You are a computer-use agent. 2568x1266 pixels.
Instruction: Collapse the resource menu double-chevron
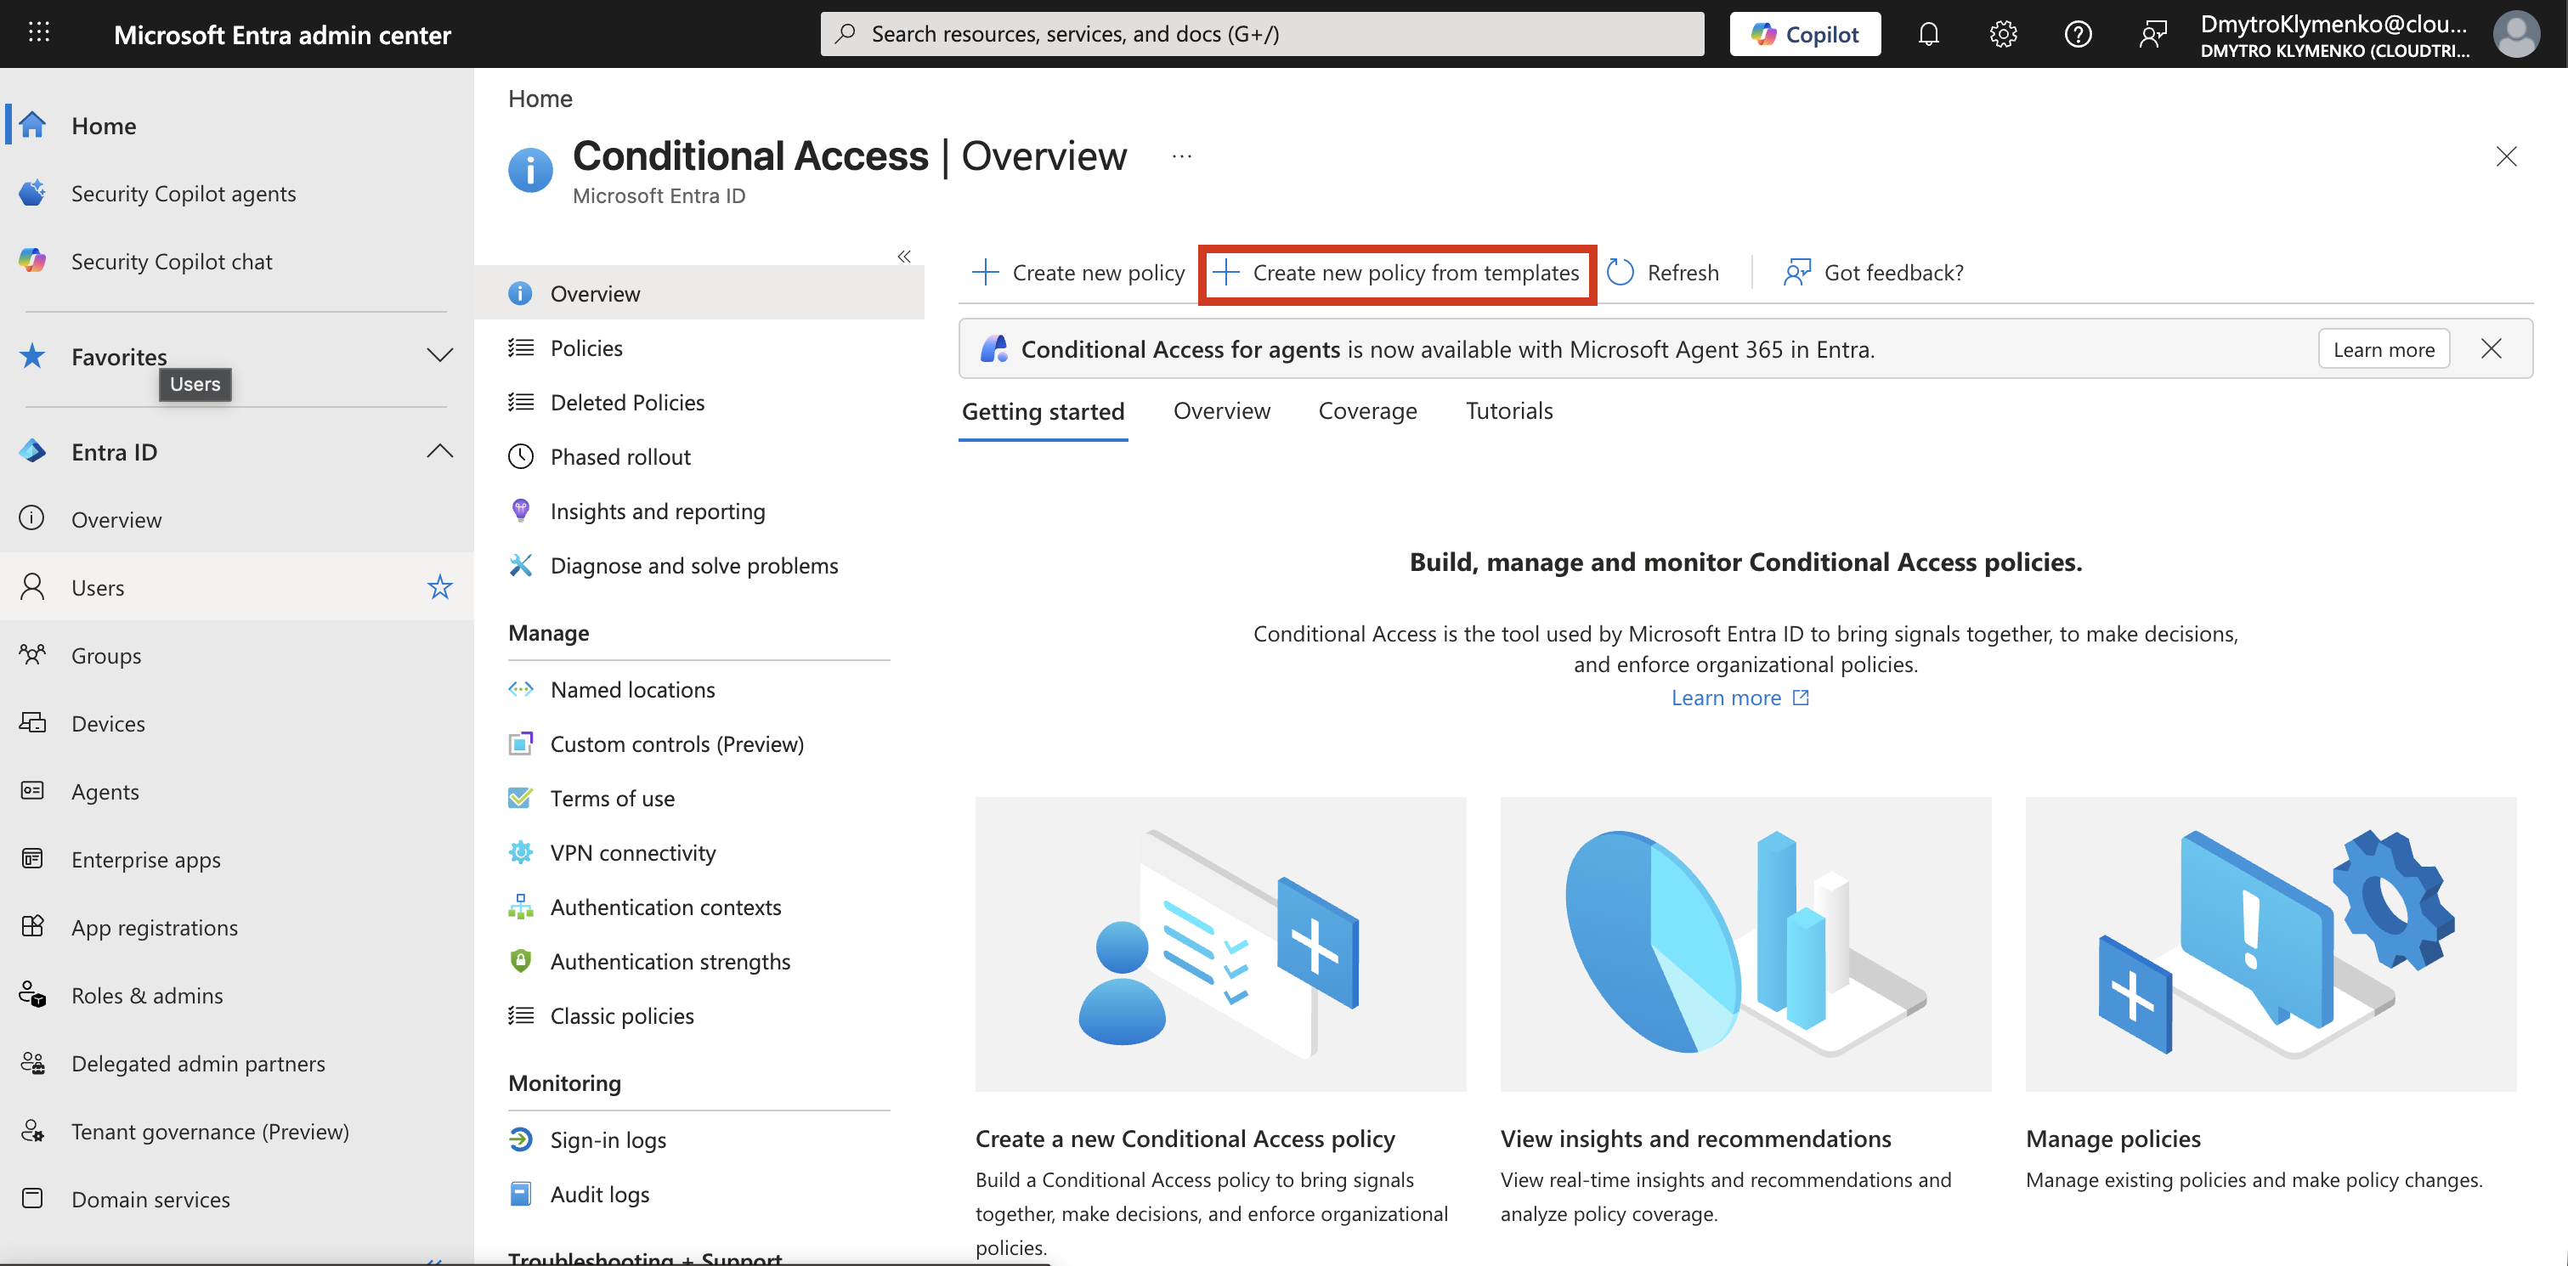click(x=903, y=257)
